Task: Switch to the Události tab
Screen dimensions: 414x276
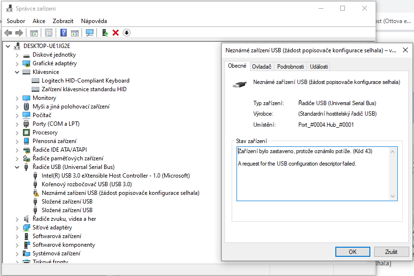Action: tap(319, 67)
